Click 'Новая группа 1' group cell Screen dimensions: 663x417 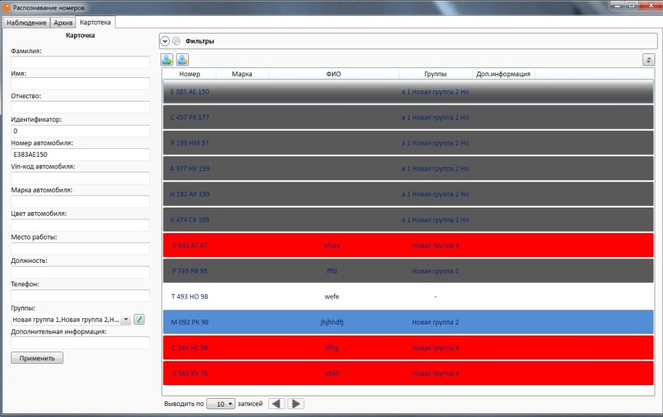pos(436,271)
